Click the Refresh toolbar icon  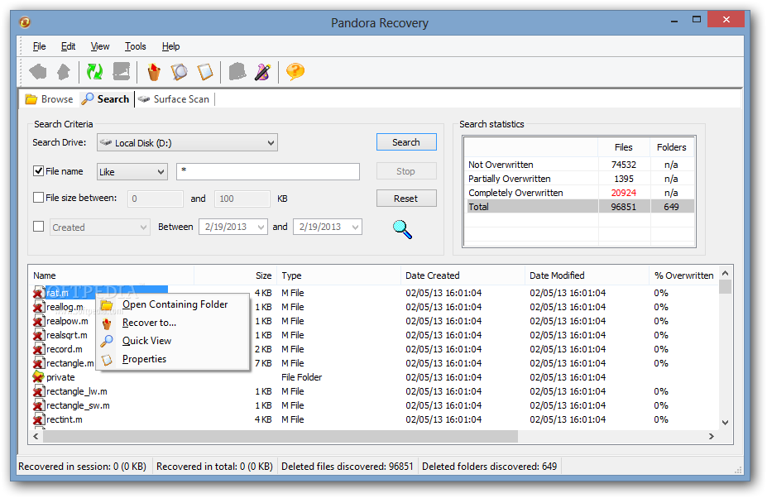[93, 72]
